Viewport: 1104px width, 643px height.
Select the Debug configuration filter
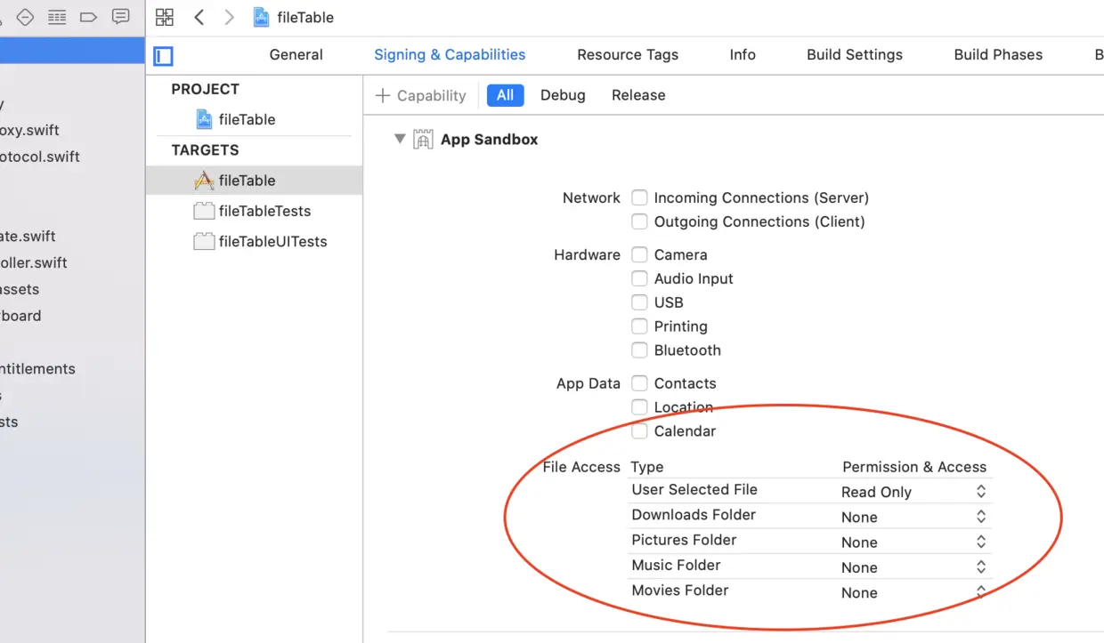click(563, 95)
